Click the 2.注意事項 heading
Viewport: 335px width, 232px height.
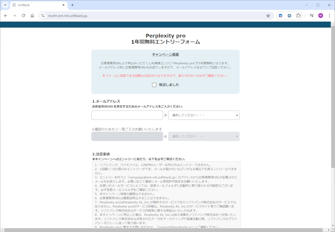tap(101, 154)
